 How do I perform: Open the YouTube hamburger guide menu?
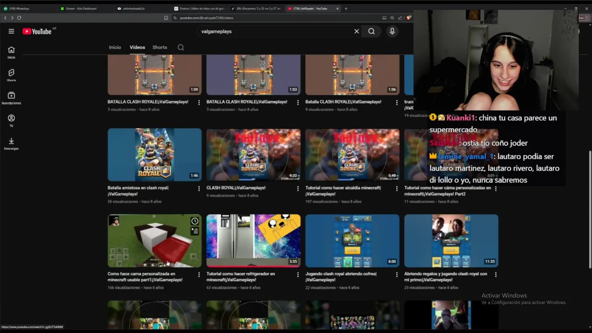coord(11,31)
